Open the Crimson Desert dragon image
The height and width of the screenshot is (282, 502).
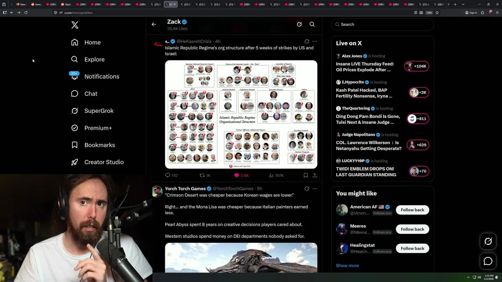click(241, 258)
